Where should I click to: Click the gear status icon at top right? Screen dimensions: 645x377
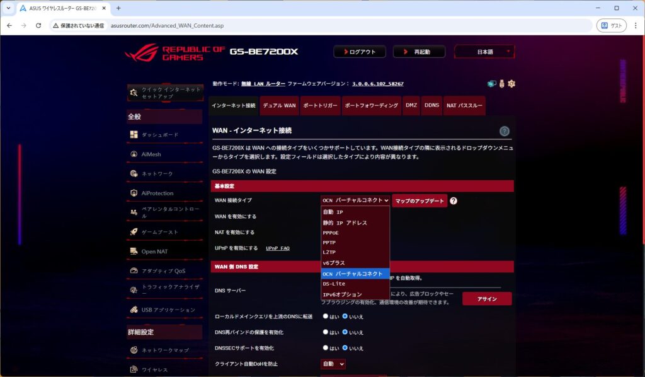pos(511,84)
